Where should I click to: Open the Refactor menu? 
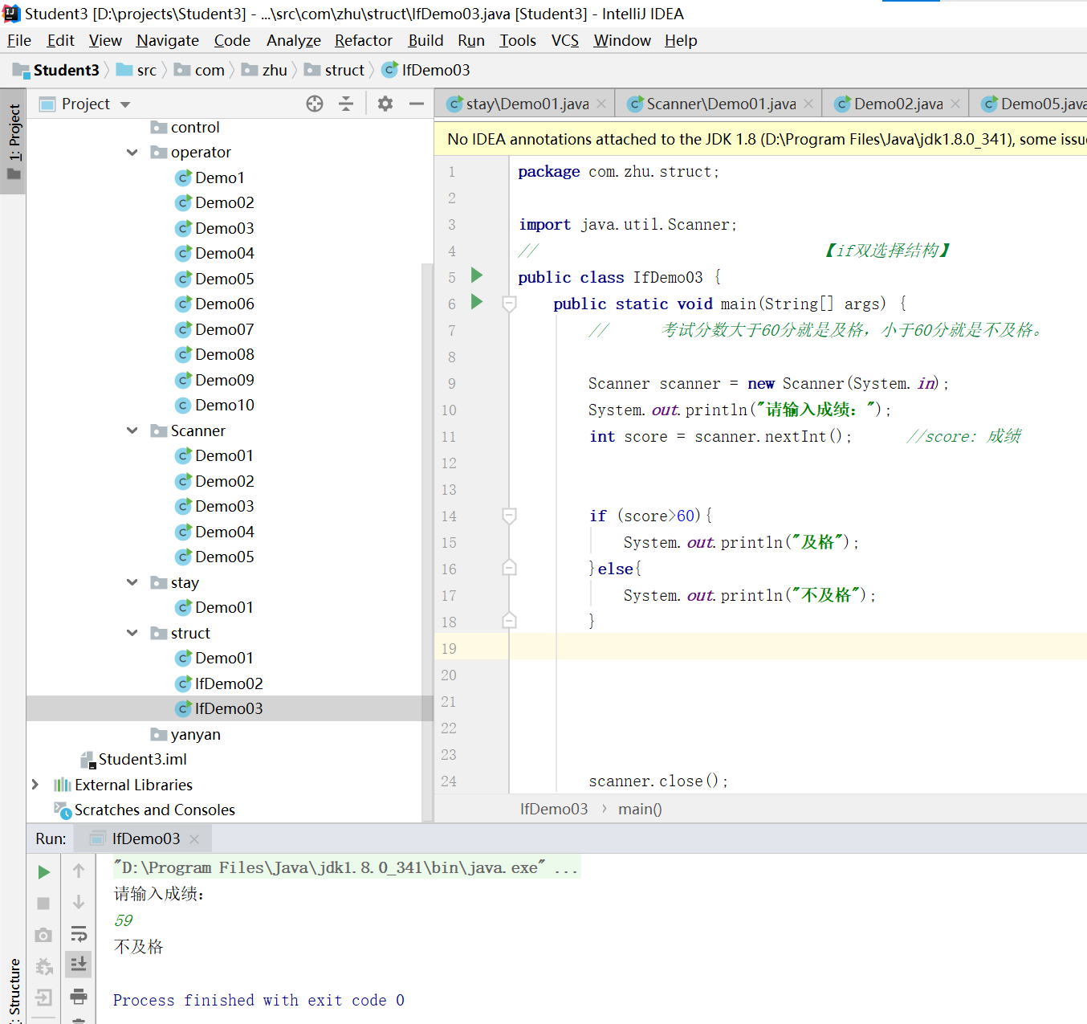tap(363, 40)
